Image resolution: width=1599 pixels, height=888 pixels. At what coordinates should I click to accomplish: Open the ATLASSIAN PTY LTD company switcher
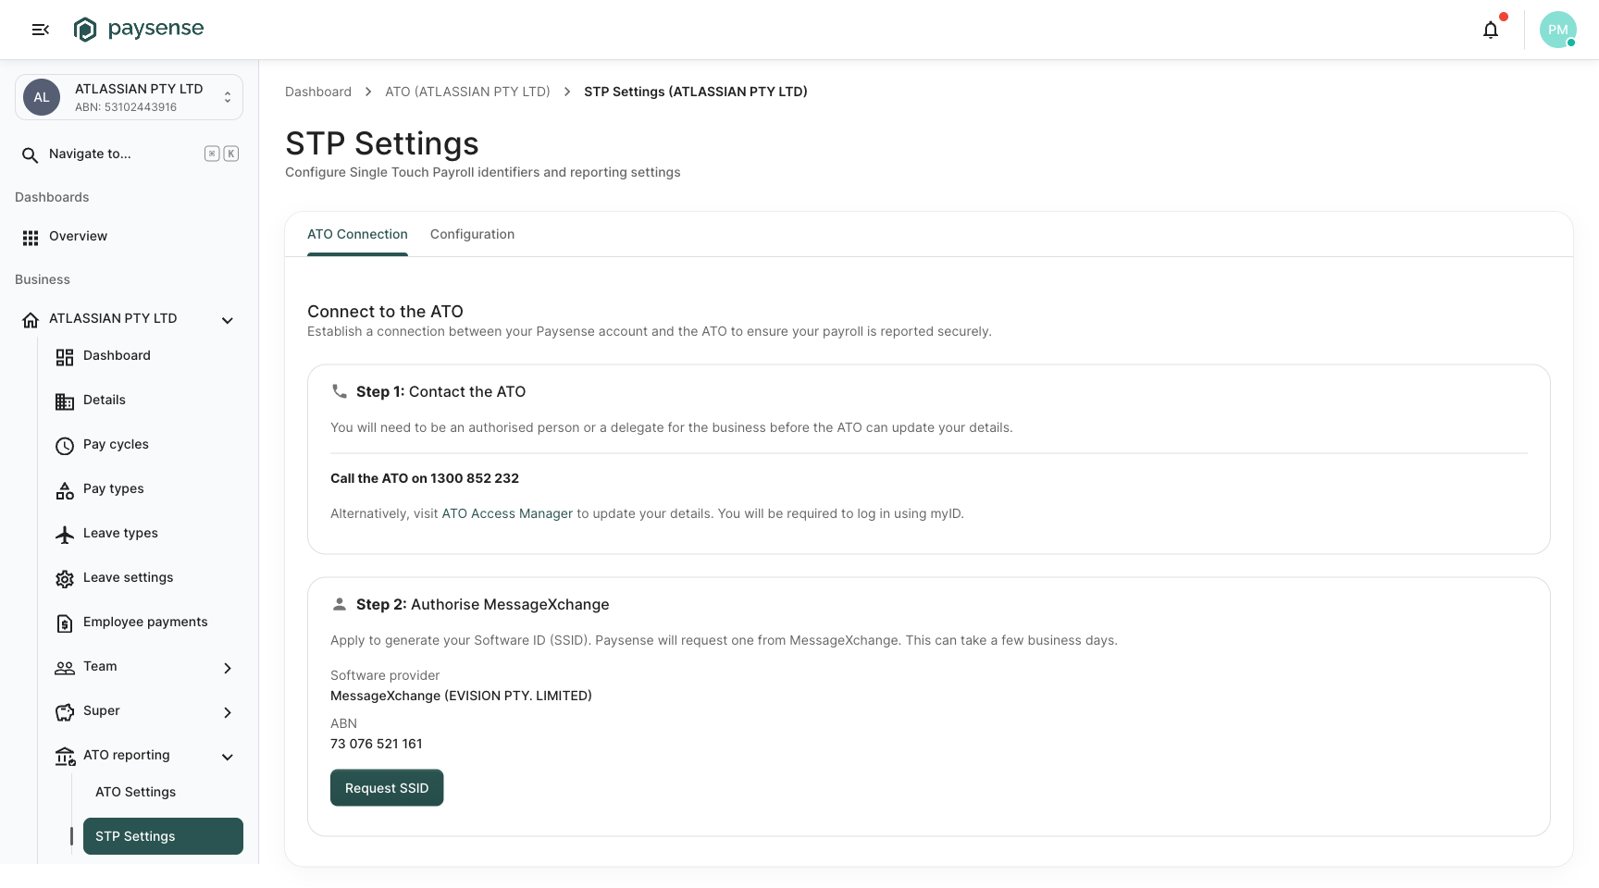pyautogui.click(x=129, y=97)
